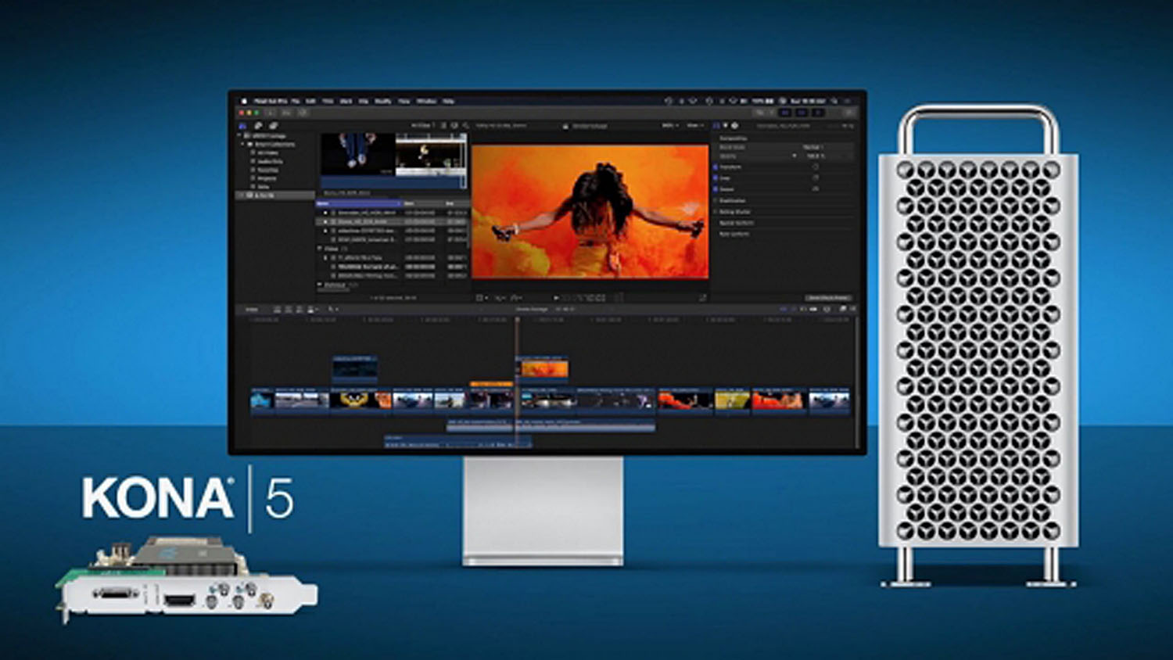Viewport: 1173px width, 660px height.
Task: Click the Share button in the toolbar
Action: pyautogui.click(x=848, y=113)
